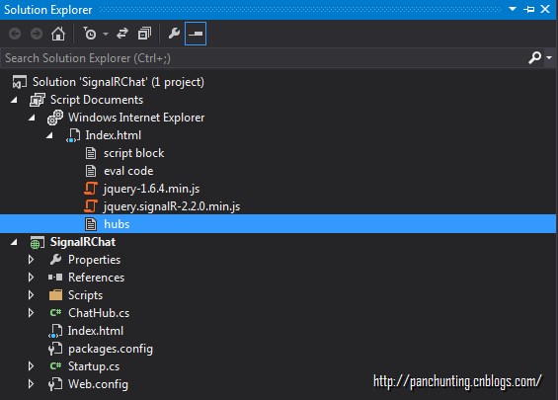
Task: Click the hubs document icon
Action: pos(91,224)
